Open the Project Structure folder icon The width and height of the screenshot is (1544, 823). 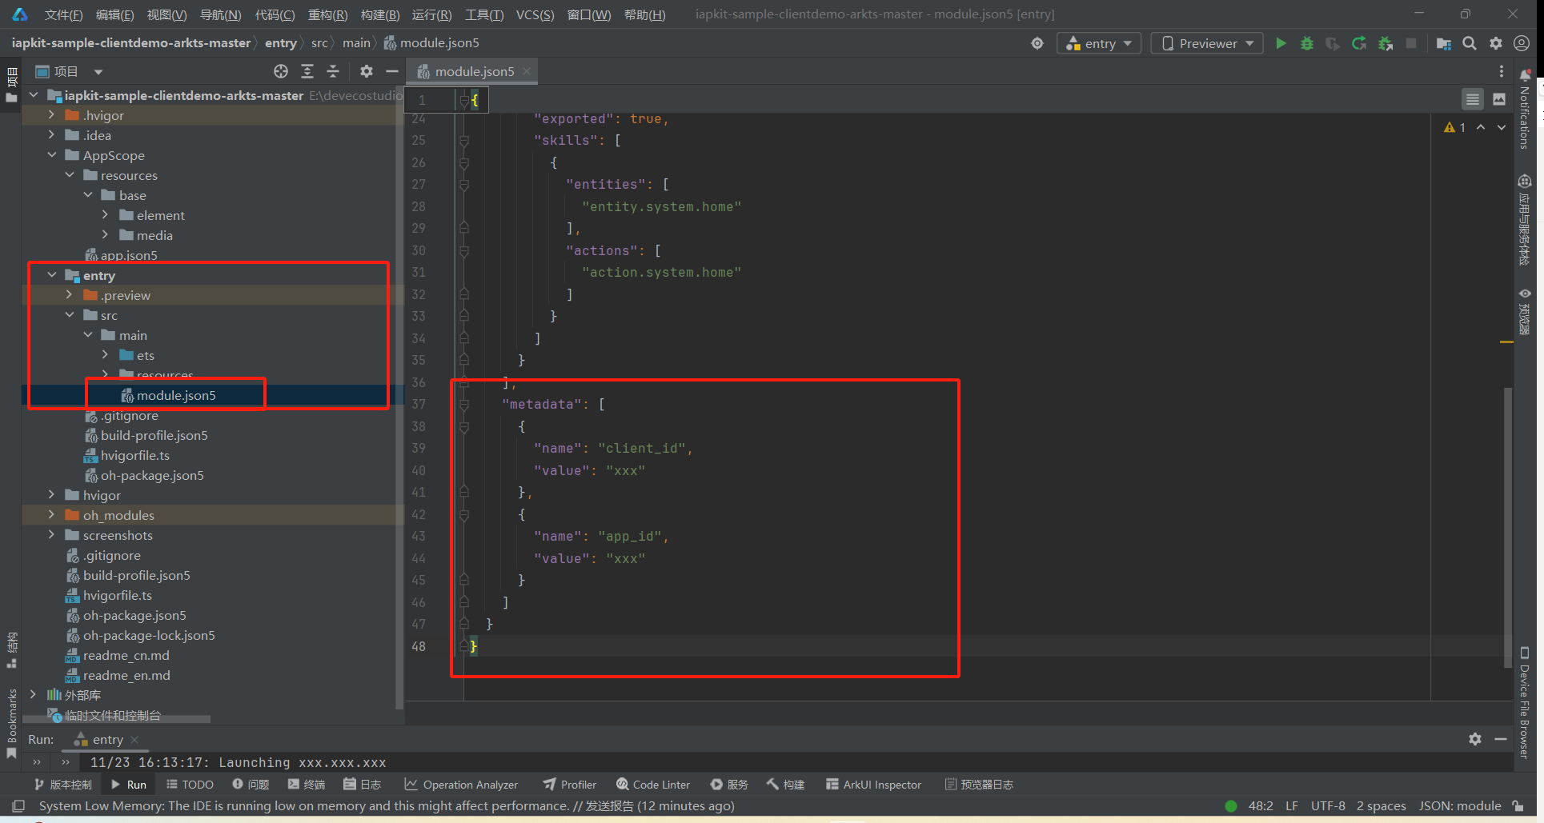click(x=1444, y=43)
